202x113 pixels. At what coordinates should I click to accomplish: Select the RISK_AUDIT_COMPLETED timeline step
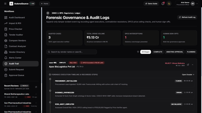point(124,106)
